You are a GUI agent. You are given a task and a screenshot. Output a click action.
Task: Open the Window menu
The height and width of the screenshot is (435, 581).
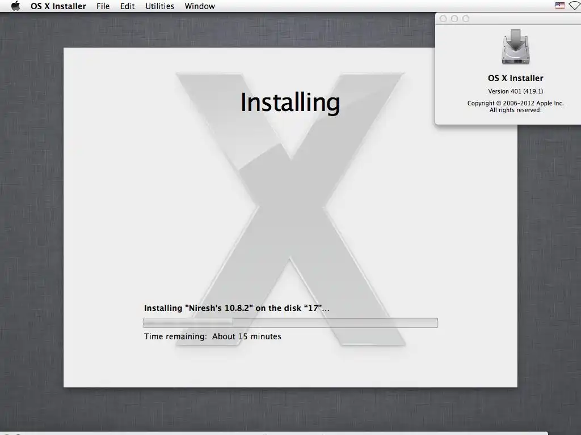tap(200, 6)
